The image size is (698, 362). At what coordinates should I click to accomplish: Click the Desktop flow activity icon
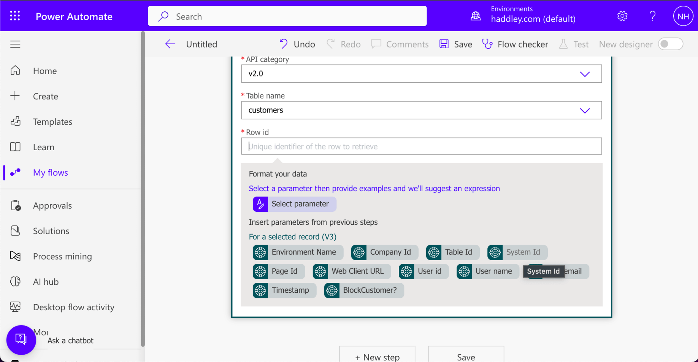click(x=15, y=307)
